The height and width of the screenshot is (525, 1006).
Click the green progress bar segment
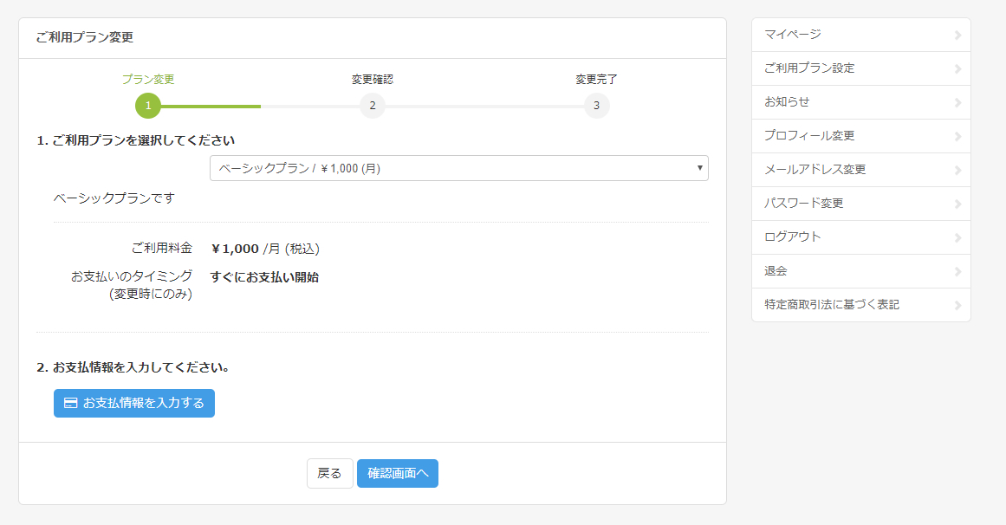coord(211,106)
